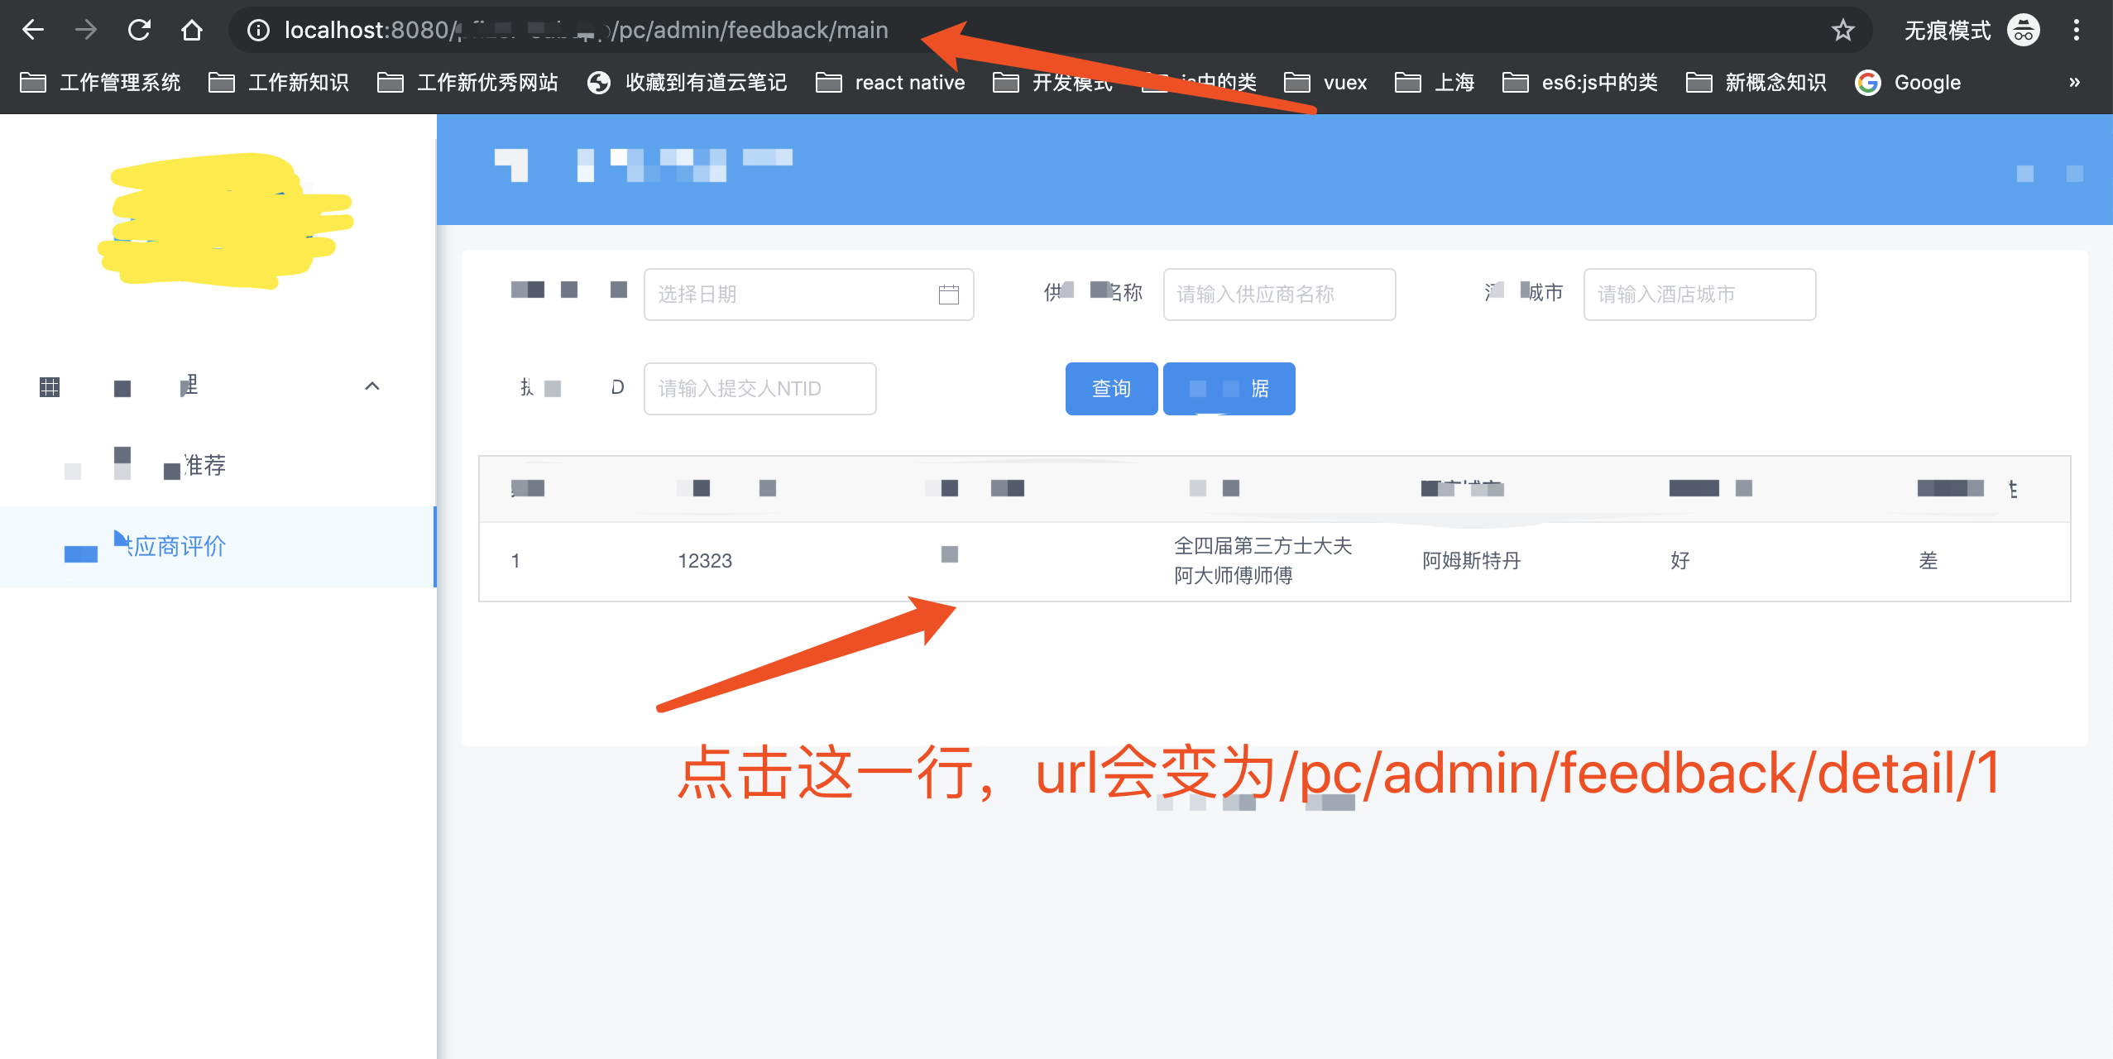Select the 准荐 sidebar menu item

pos(203,465)
